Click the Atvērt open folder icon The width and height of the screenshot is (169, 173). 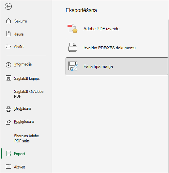pyautogui.click(x=8, y=47)
